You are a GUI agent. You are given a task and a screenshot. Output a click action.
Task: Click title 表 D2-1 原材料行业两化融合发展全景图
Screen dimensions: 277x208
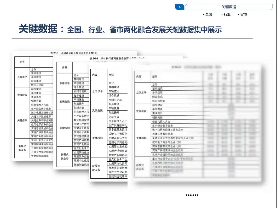[118, 58]
